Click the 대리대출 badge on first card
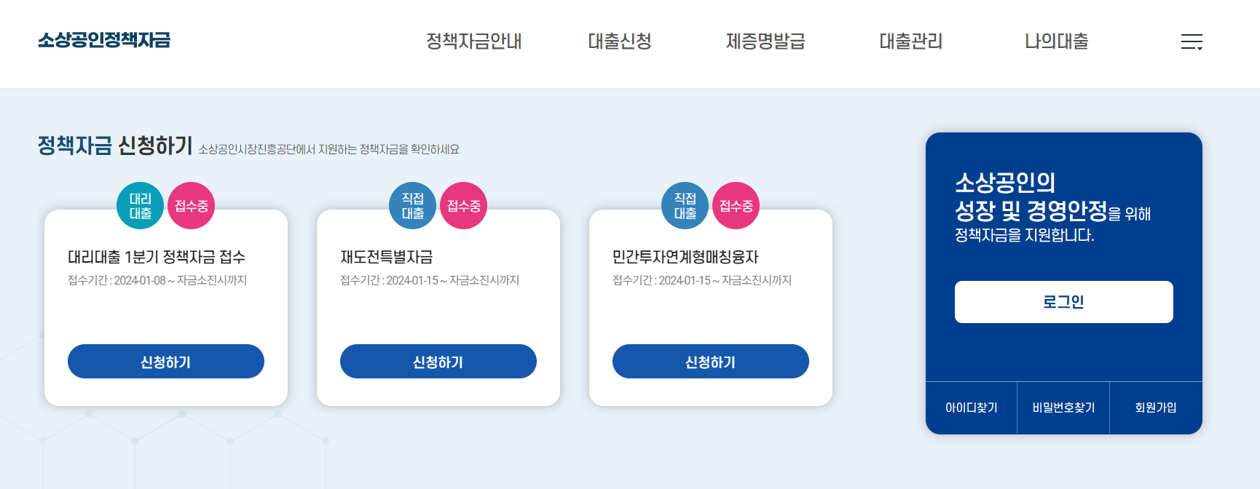The height and width of the screenshot is (489, 1260). [141, 205]
